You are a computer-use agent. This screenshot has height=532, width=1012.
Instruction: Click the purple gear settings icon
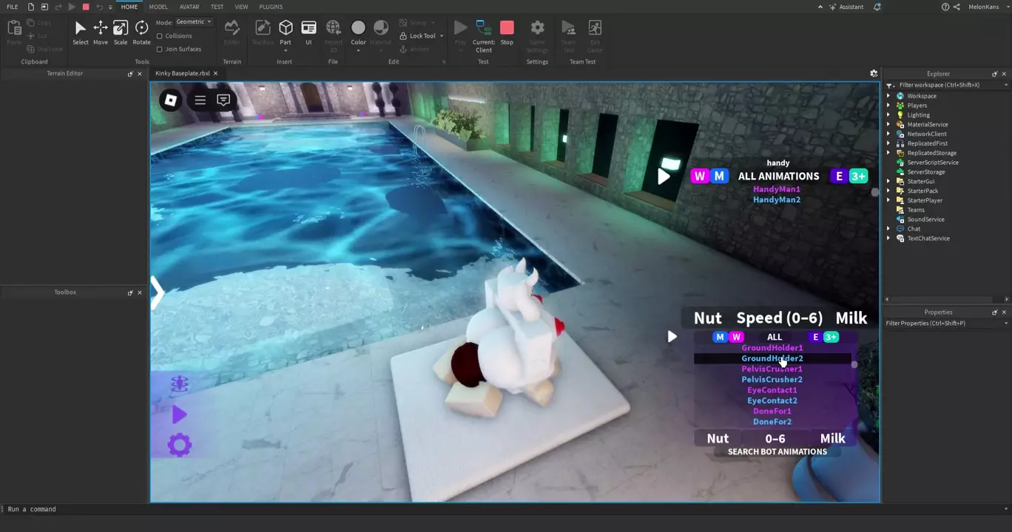point(179,445)
